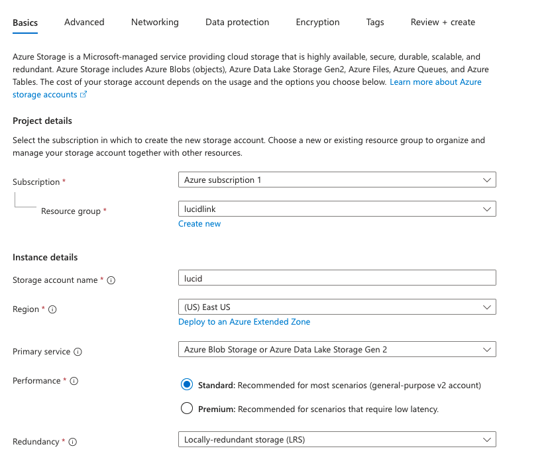Click the Instance details heading
This screenshot has width=550, height=475.
pos(45,257)
